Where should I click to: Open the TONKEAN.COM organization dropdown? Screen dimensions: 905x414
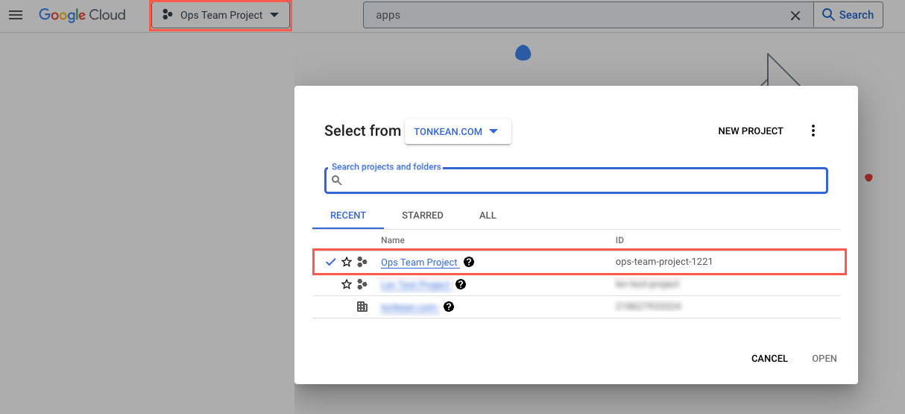457,131
